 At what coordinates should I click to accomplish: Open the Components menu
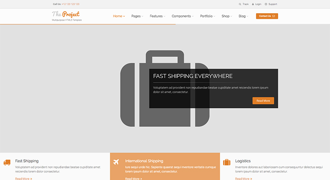tap(182, 16)
